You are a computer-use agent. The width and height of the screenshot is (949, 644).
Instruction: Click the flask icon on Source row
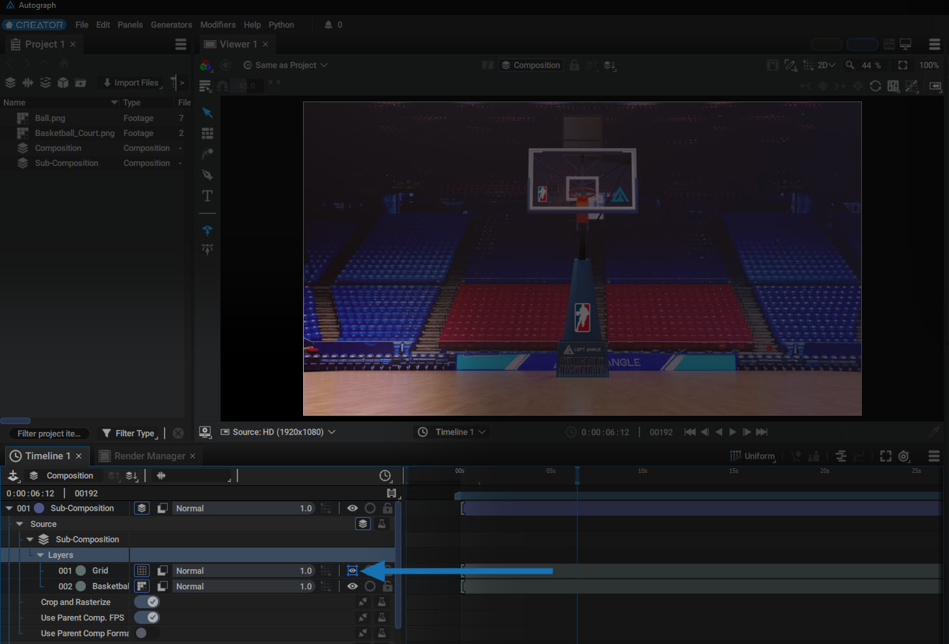click(382, 524)
